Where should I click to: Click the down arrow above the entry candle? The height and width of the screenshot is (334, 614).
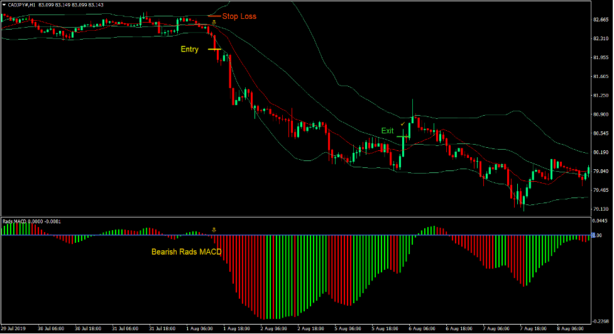point(214,23)
